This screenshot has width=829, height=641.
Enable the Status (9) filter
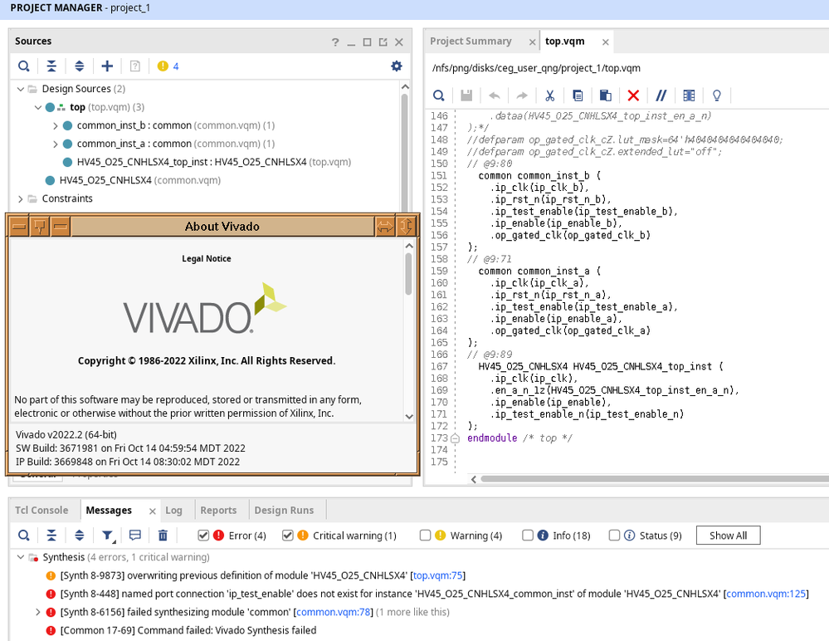tap(614, 536)
